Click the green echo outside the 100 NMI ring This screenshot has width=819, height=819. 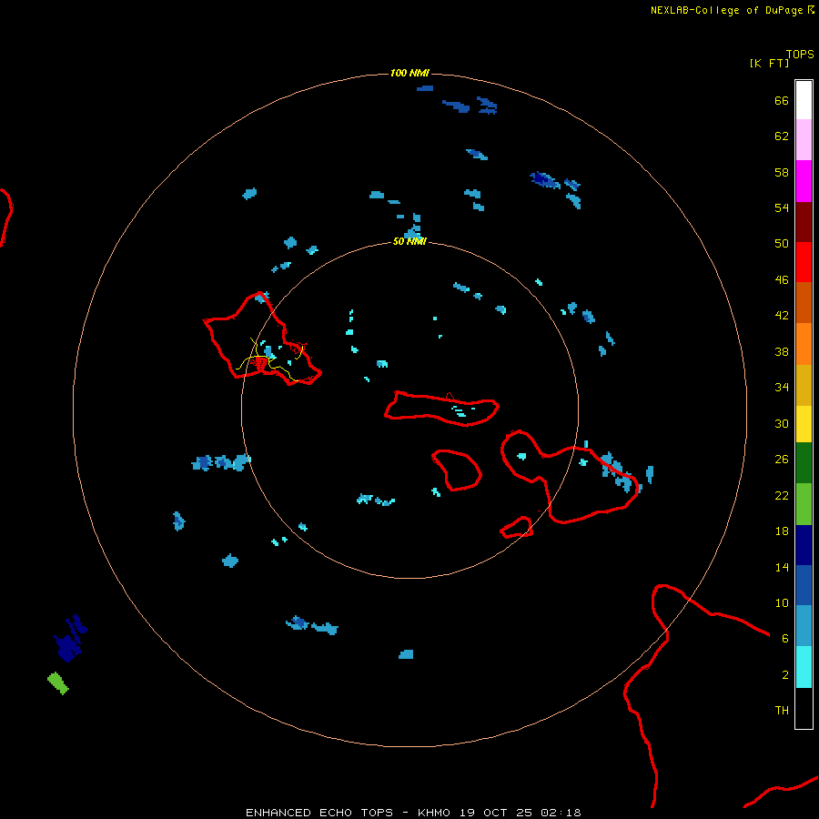pos(58,683)
